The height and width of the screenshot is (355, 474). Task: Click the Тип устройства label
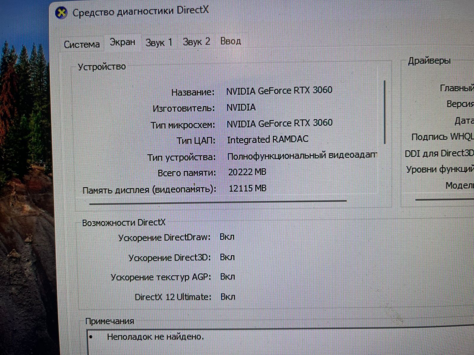pos(182,157)
